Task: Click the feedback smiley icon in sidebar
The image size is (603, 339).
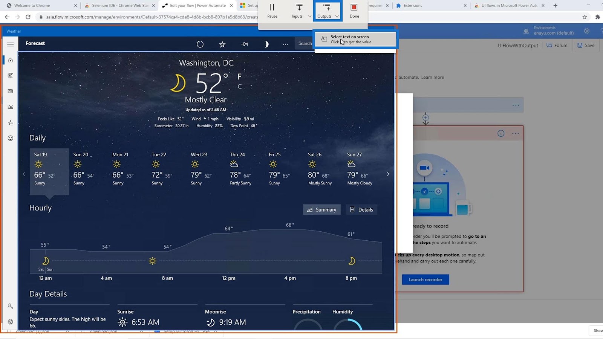Action: click(11, 138)
